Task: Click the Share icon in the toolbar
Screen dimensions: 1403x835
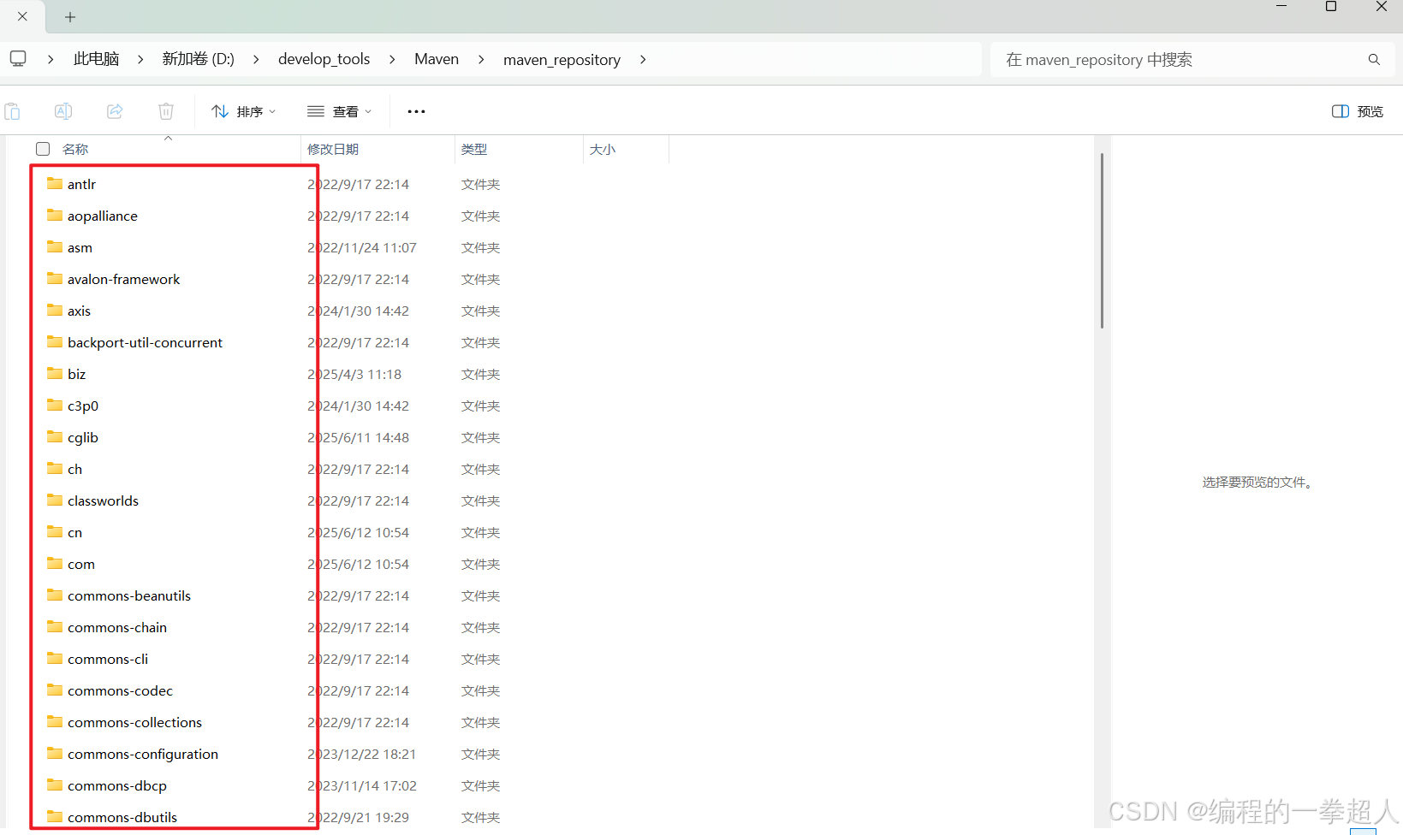Action: tap(114, 111)
